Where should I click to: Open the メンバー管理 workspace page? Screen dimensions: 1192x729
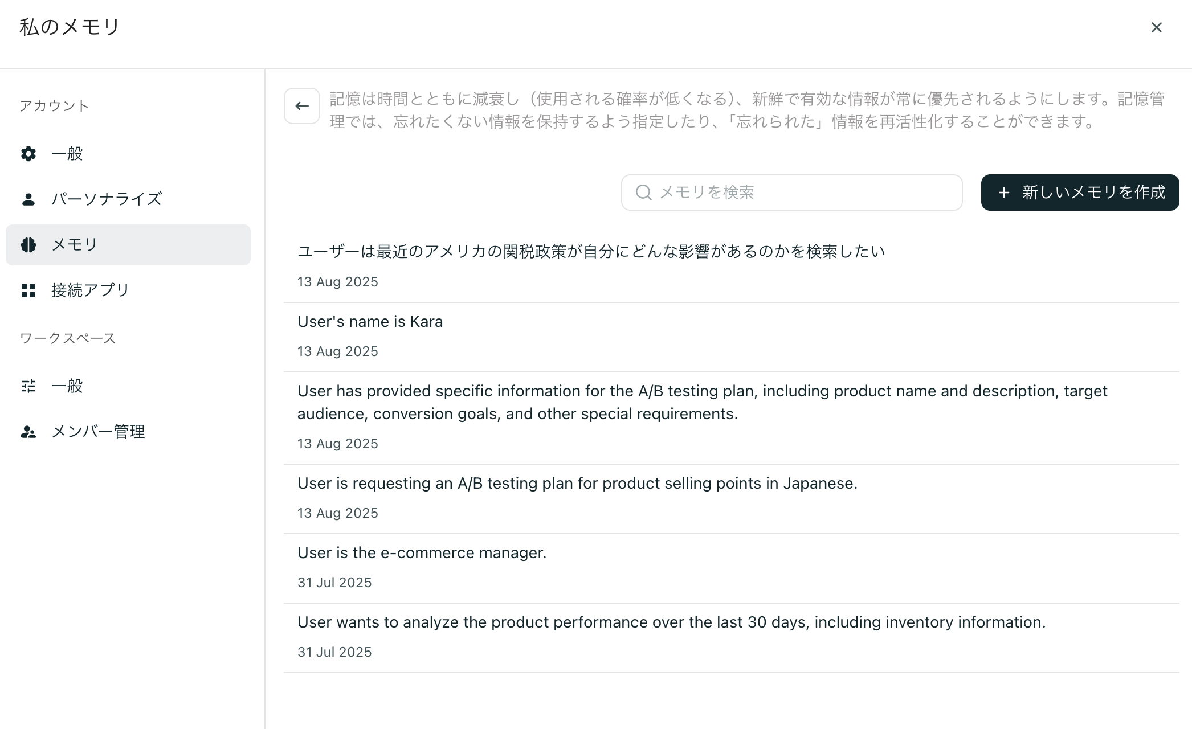(x=98, y=432)
